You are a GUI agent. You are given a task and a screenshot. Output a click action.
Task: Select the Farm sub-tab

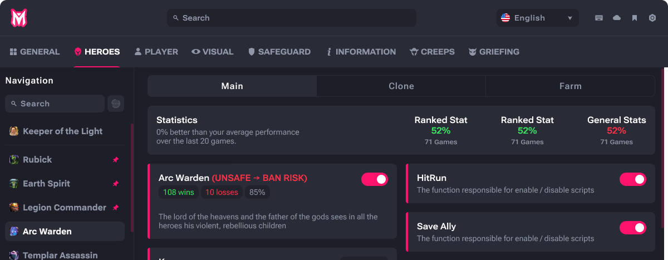click(x=571, y=86)
